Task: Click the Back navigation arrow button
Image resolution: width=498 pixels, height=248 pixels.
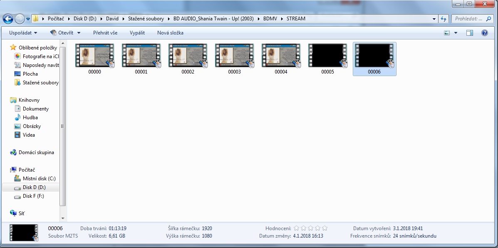Action: tap(8, 19)
